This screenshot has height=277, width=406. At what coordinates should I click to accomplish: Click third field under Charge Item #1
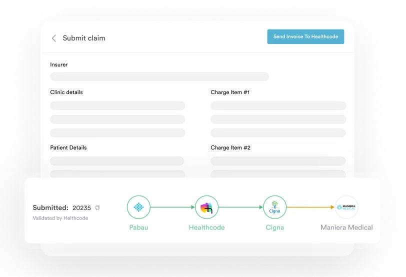point(278,133)
